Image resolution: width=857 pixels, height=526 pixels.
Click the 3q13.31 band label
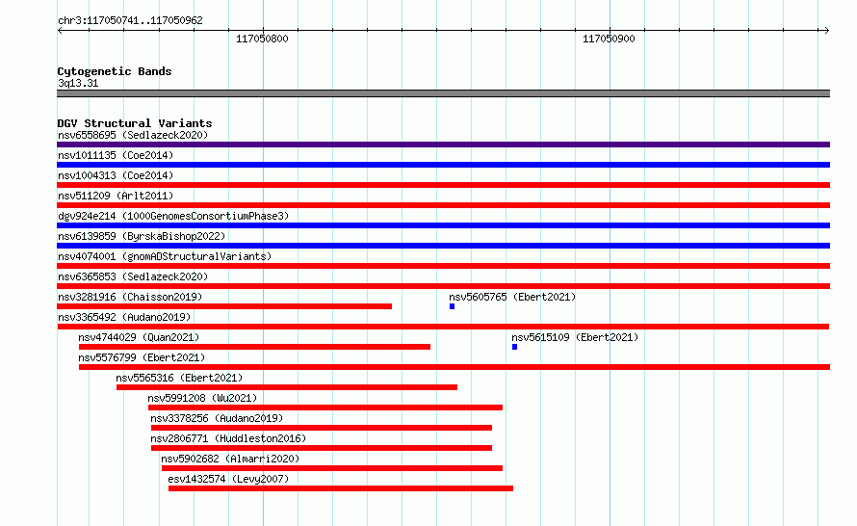(x=78, y=83)
